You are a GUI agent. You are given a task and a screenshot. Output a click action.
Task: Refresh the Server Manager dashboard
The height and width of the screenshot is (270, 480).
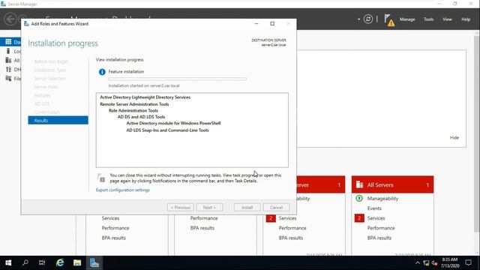(x=368, y=19)
